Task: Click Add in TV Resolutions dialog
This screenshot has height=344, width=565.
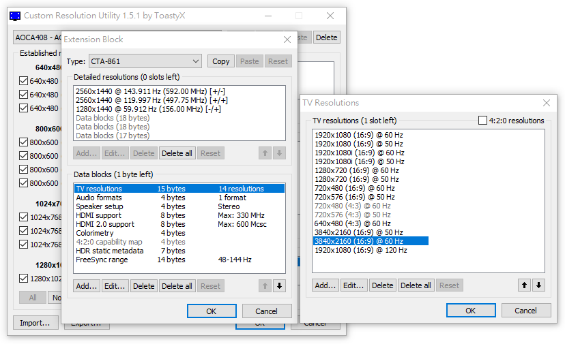Action: click(325, 285)
